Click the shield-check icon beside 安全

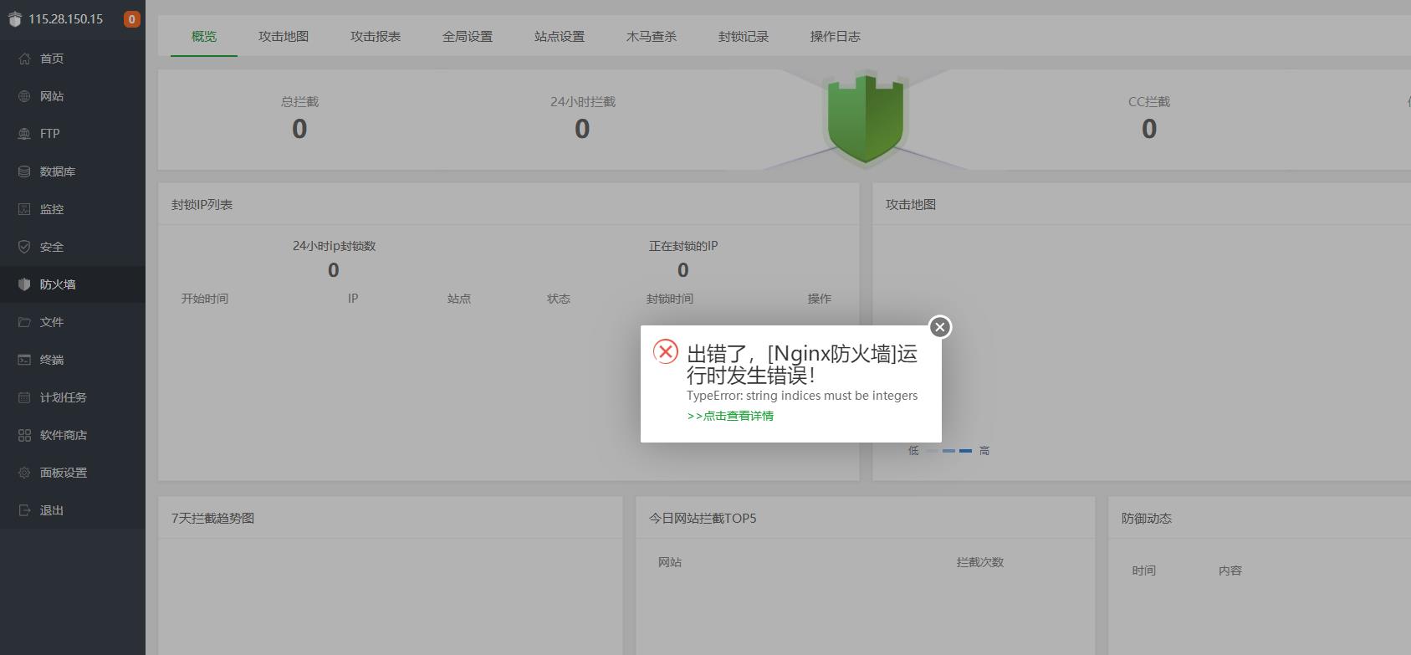click(x=24, y=247)
